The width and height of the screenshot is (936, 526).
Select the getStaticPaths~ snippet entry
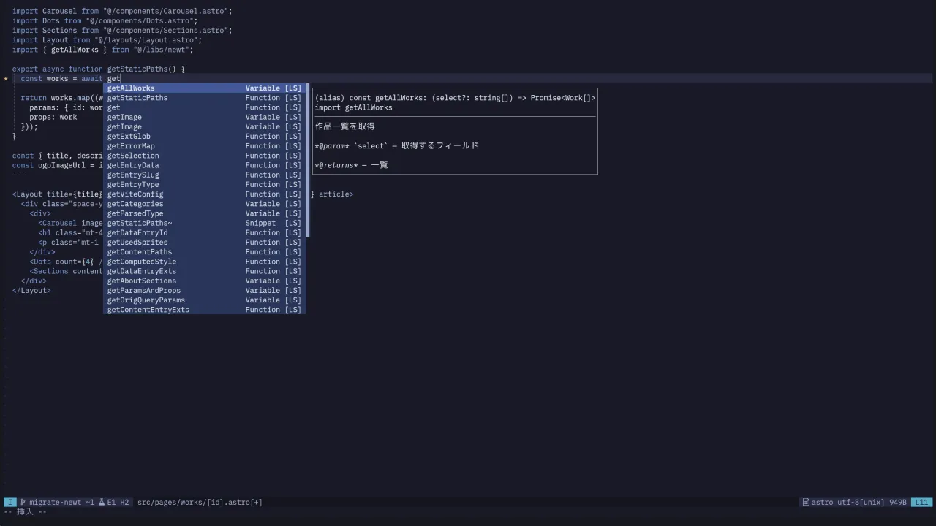point(139,223)
